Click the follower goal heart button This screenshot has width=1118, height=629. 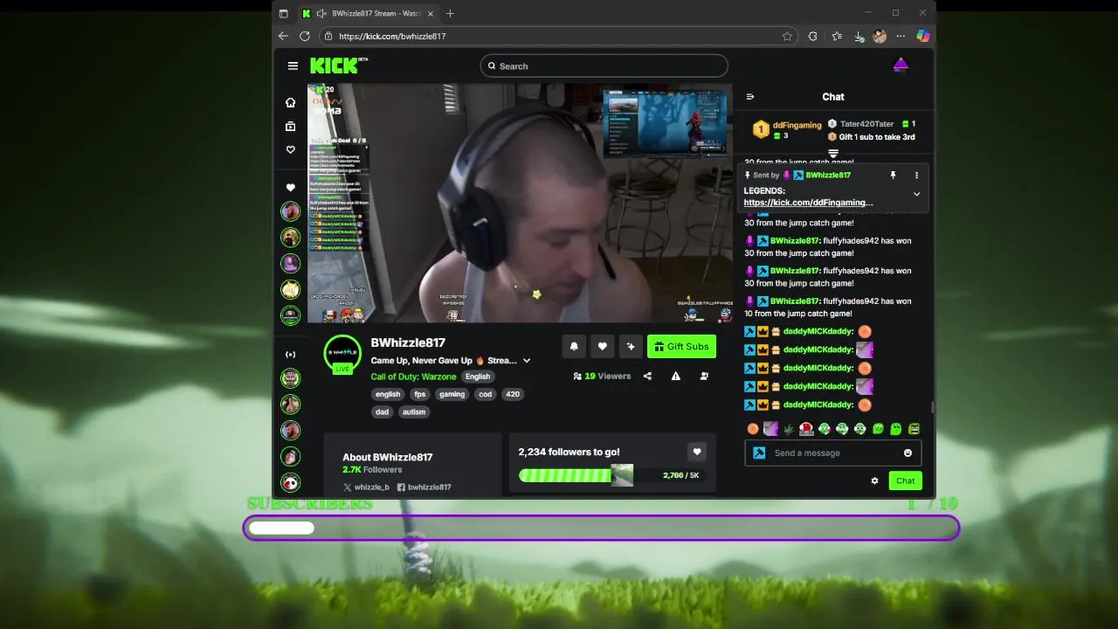(696, 452)
